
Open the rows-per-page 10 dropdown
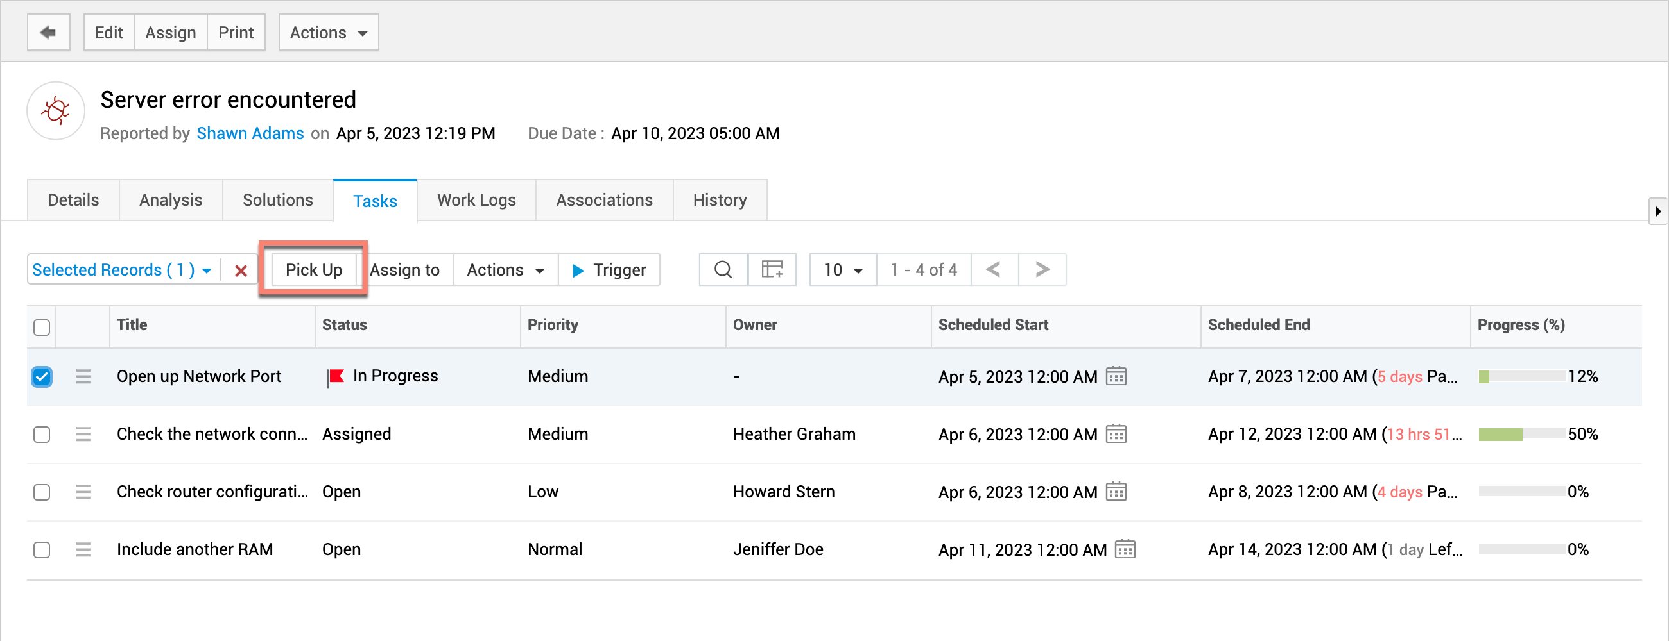[842, 269]
